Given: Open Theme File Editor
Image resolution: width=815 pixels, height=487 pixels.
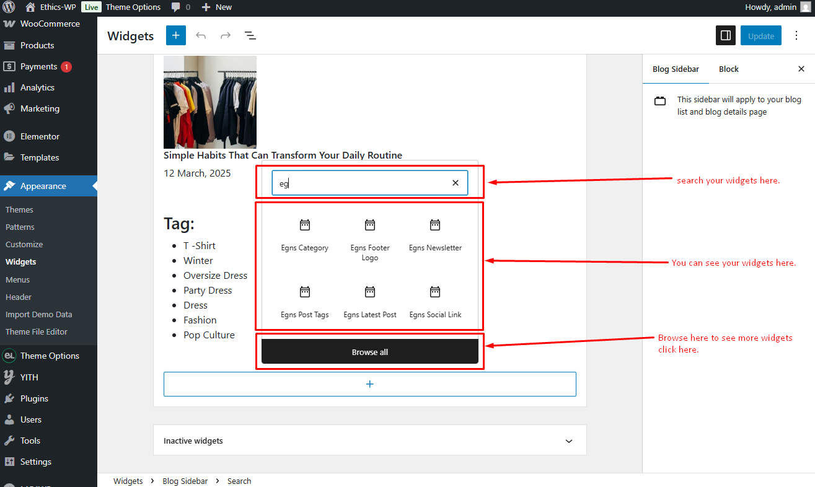Looking at the screenshot, I should 37,331.
